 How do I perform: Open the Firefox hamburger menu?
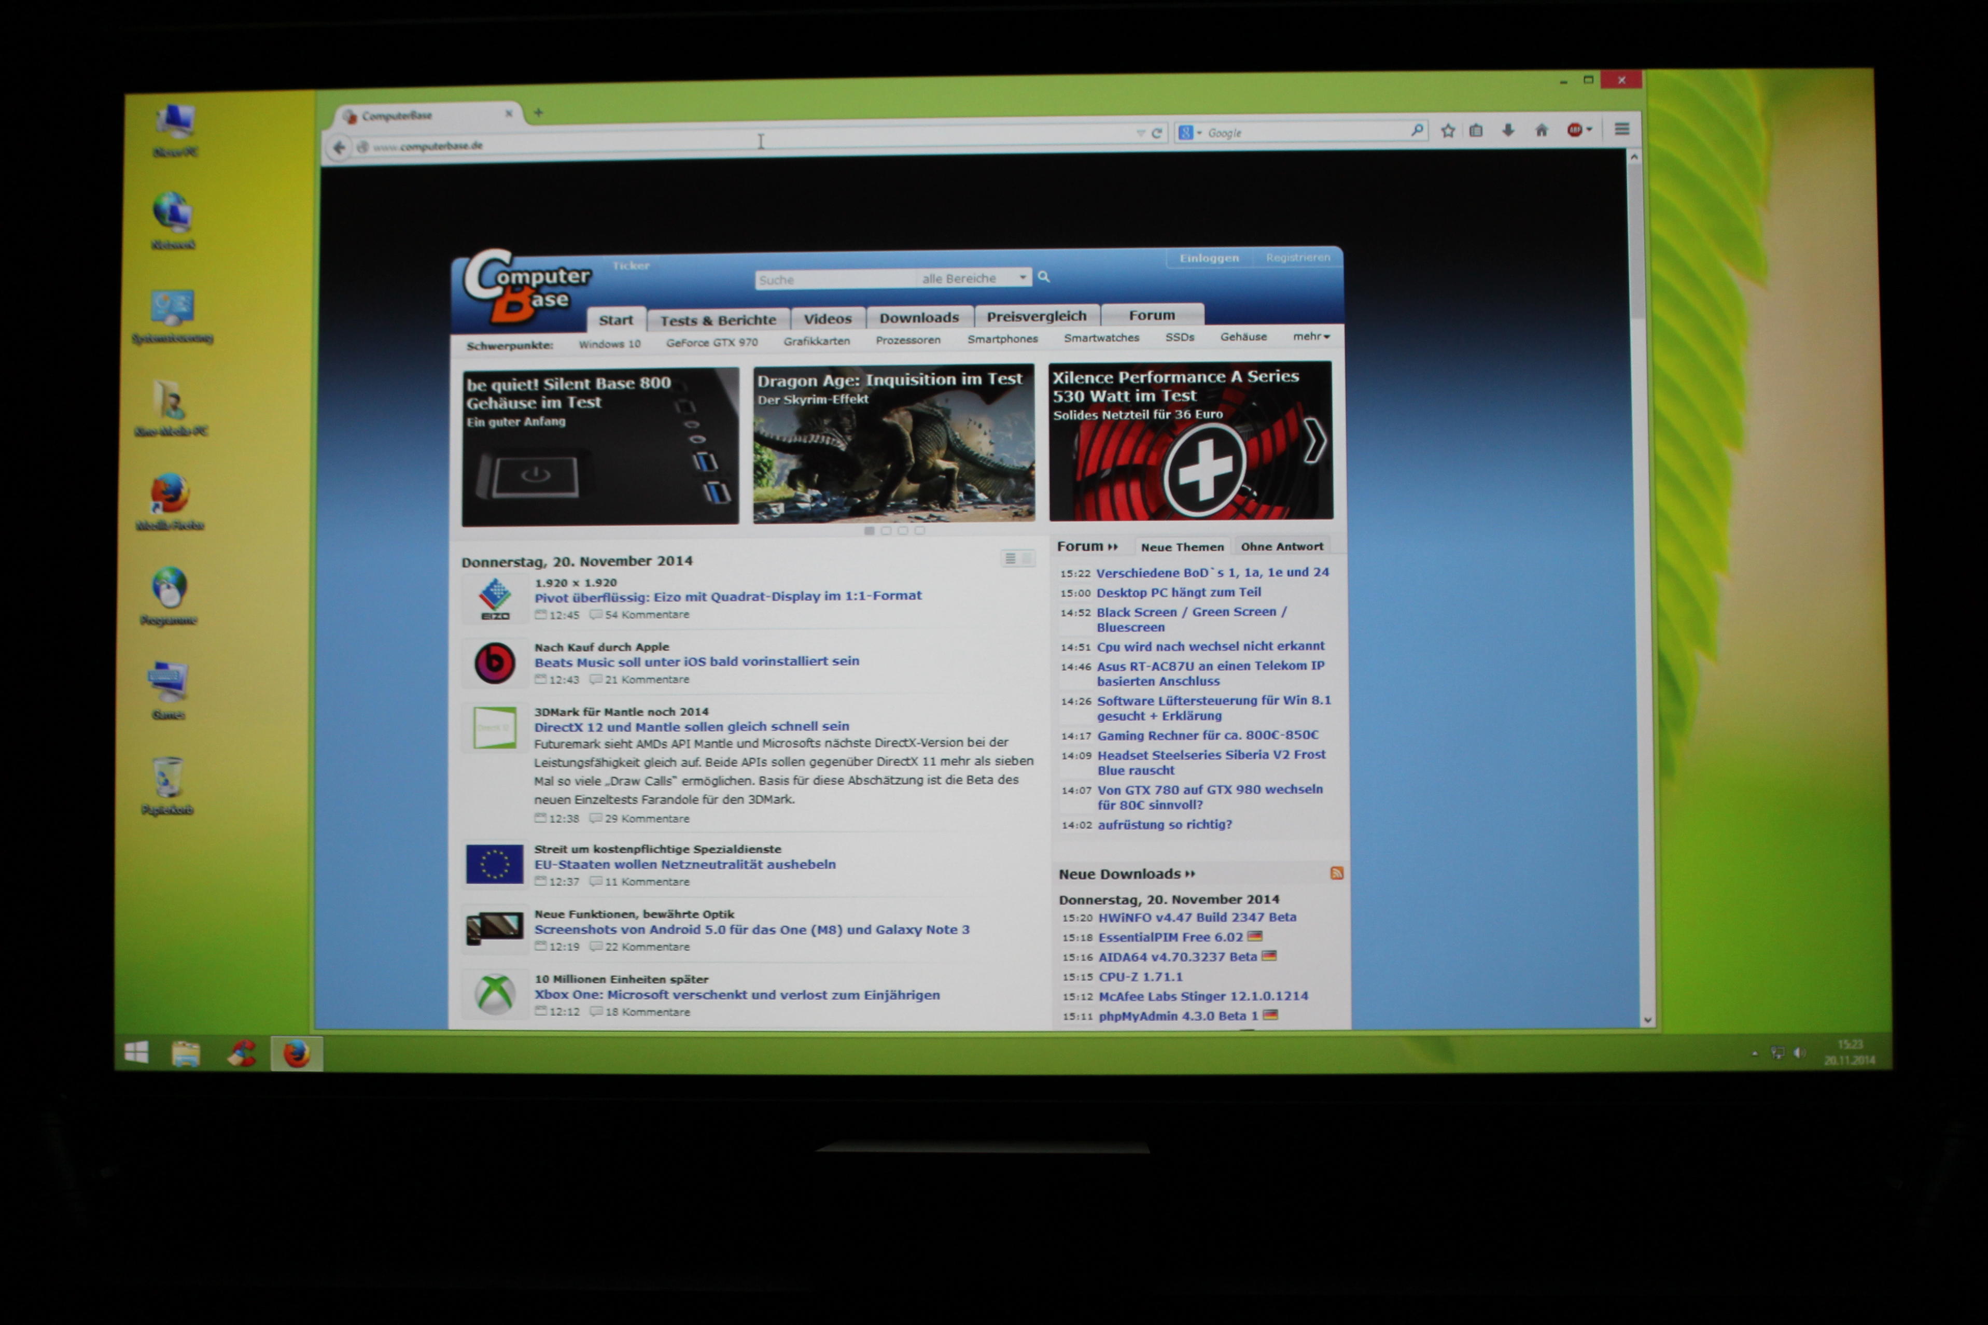tap(1621, 129)
